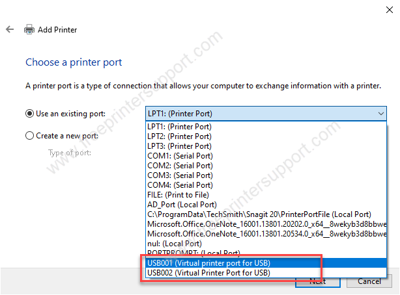Image resolution: width=400 pixels, height=295 pixels.
Task: Click the LPT1 combo box field
Action: (x=266, y=114)
